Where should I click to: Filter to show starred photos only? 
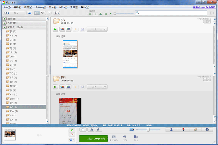(90, 14)
